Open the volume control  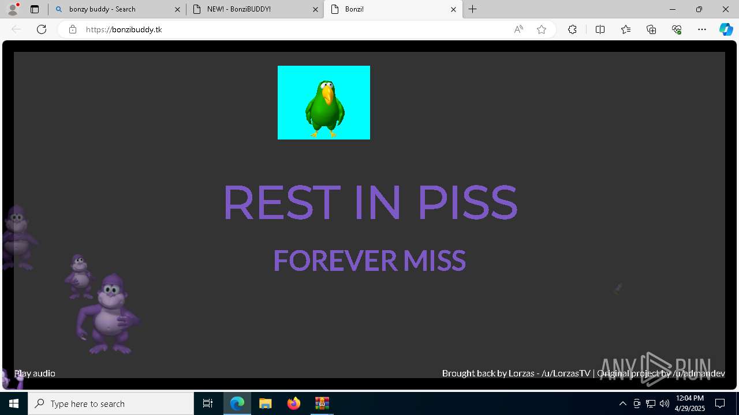click(x=665, y=403)
